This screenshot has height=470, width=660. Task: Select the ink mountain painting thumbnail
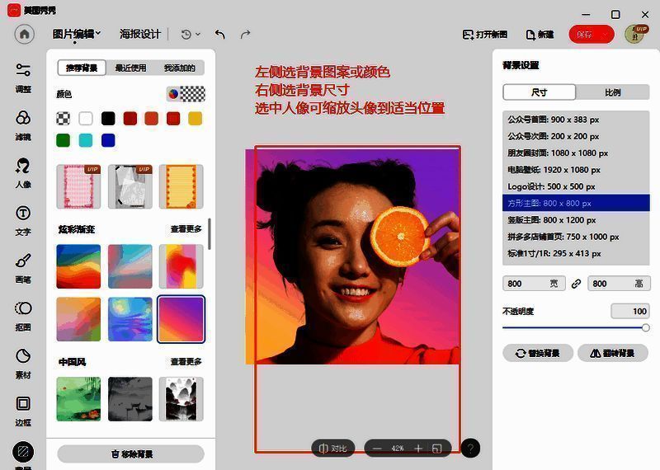[x=181, y=399]
